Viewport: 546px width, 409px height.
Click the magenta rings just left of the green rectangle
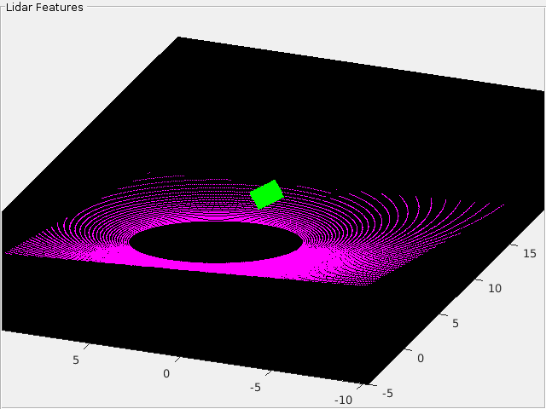point(223,200)
